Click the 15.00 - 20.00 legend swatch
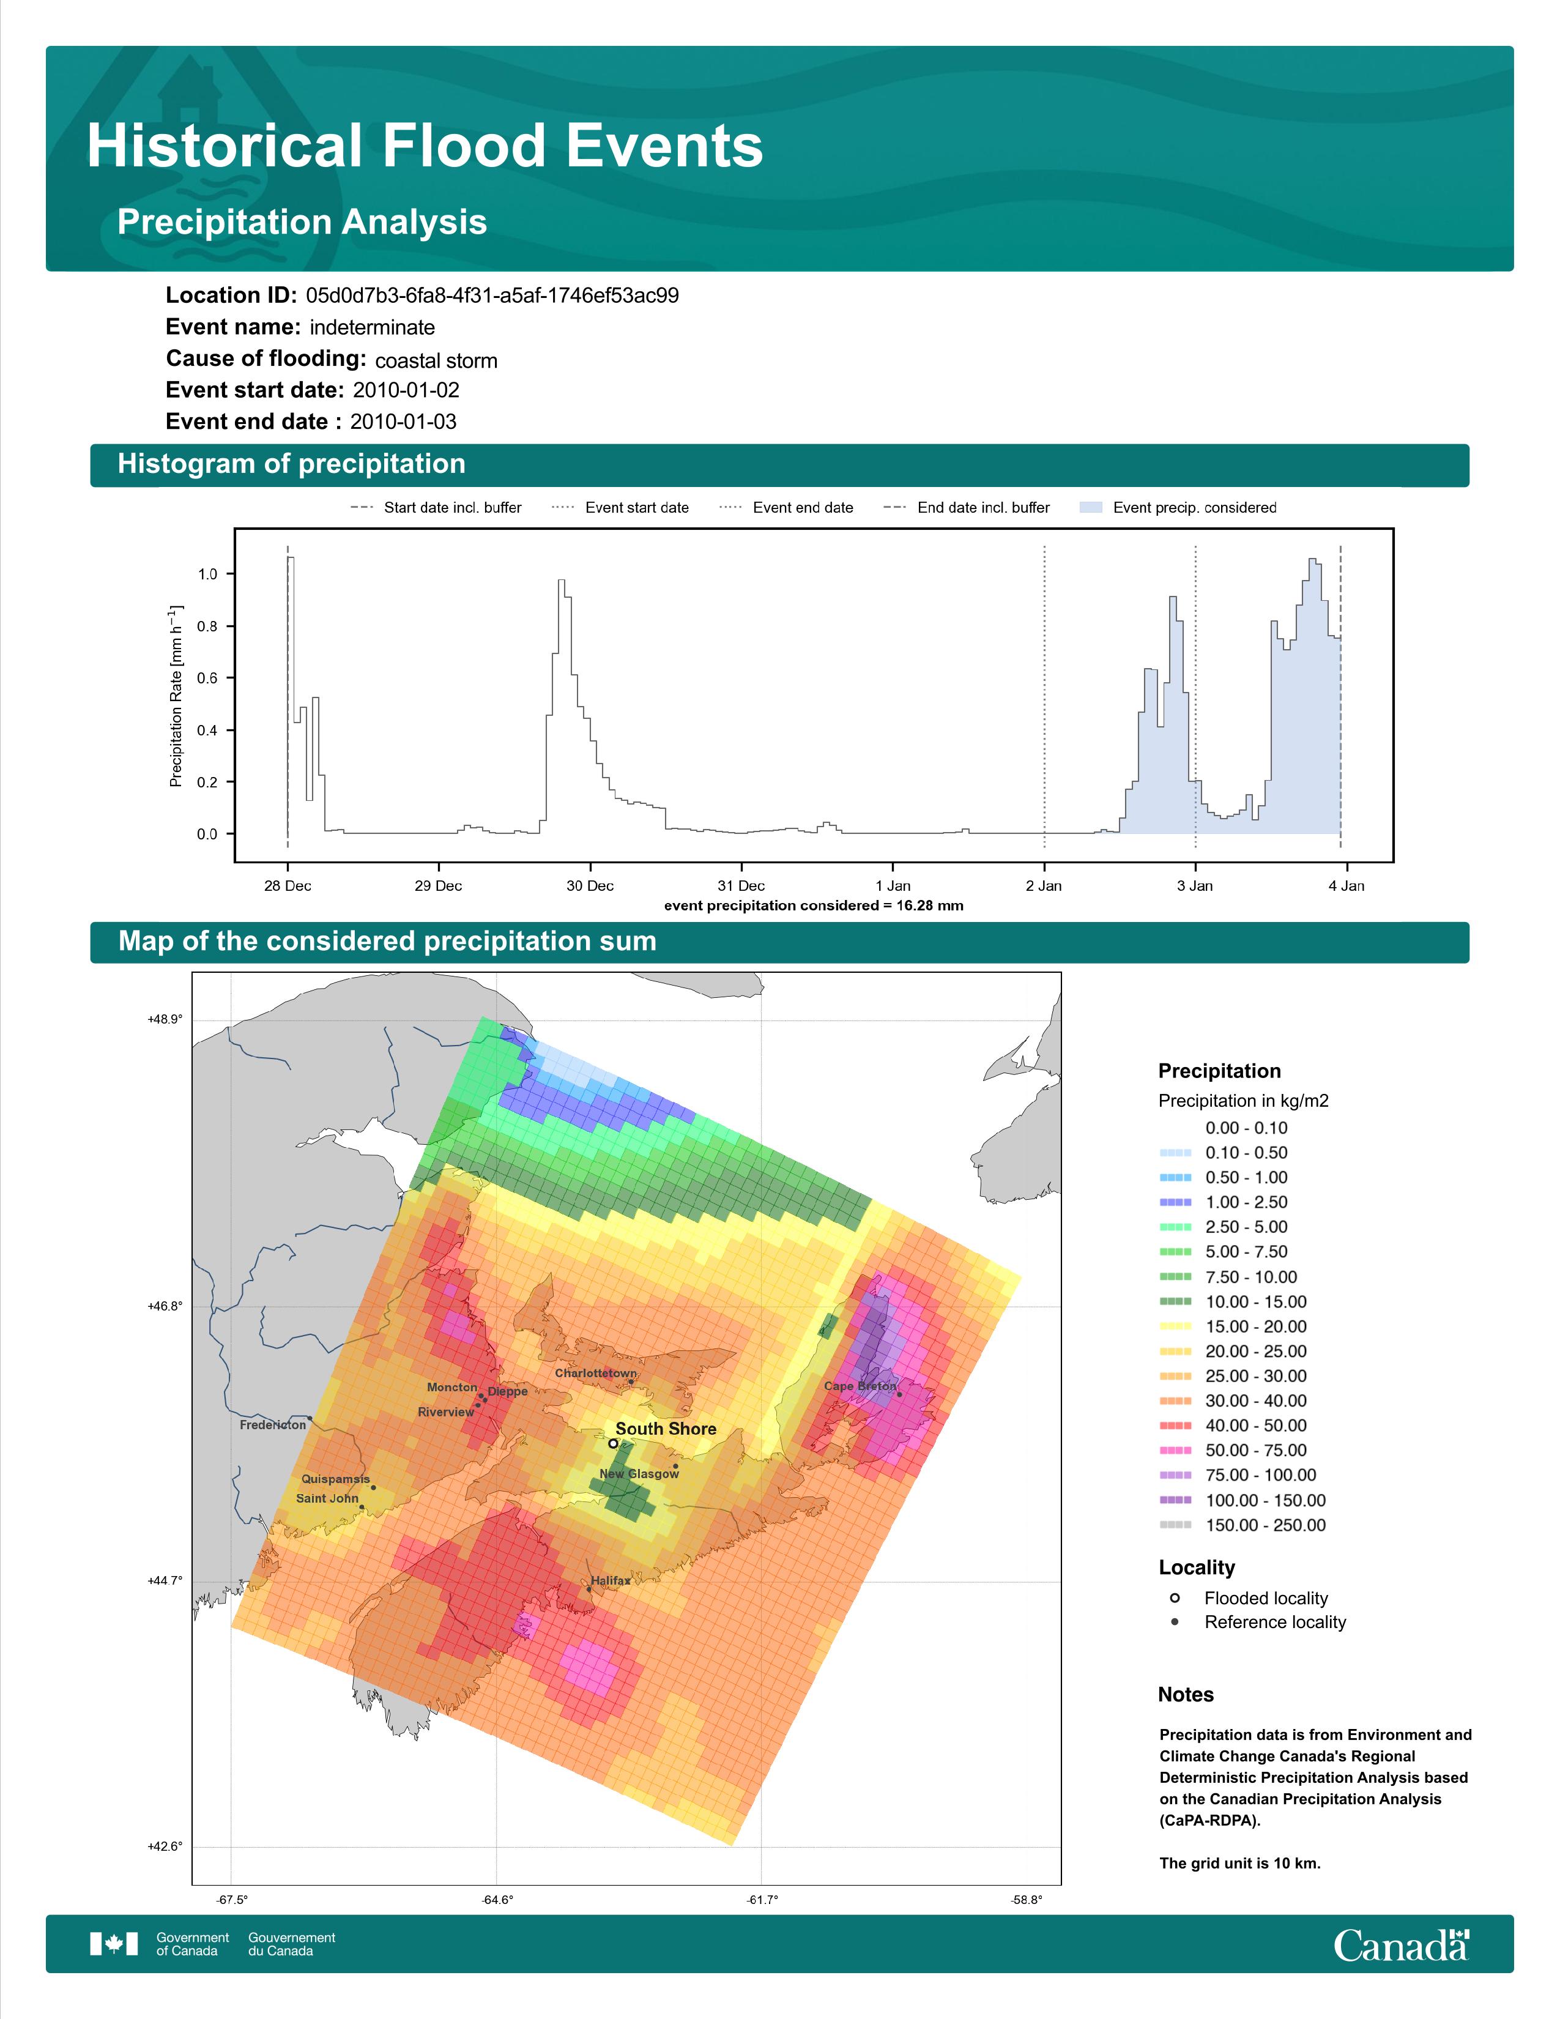This screenshot has height=2019, width=1560. pos(1175,1326)
